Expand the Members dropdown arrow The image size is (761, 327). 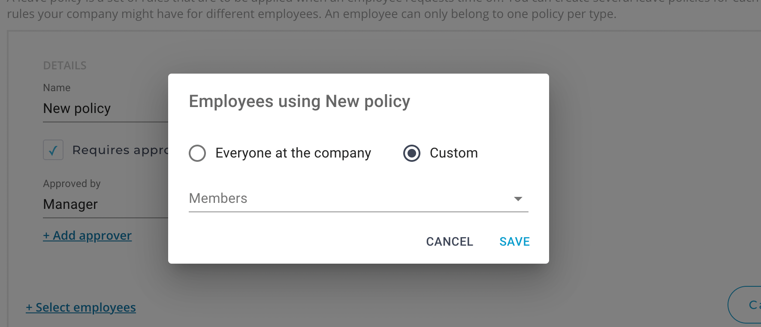518,199
